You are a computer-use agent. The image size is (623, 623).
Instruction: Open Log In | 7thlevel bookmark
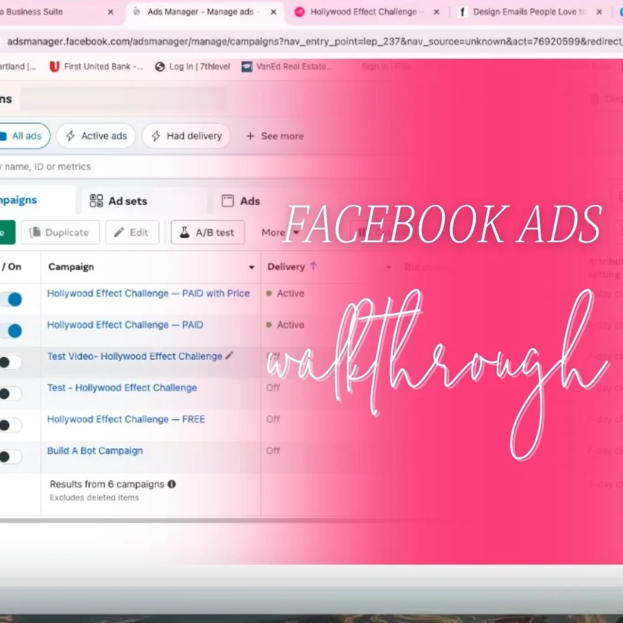point(193,67)
